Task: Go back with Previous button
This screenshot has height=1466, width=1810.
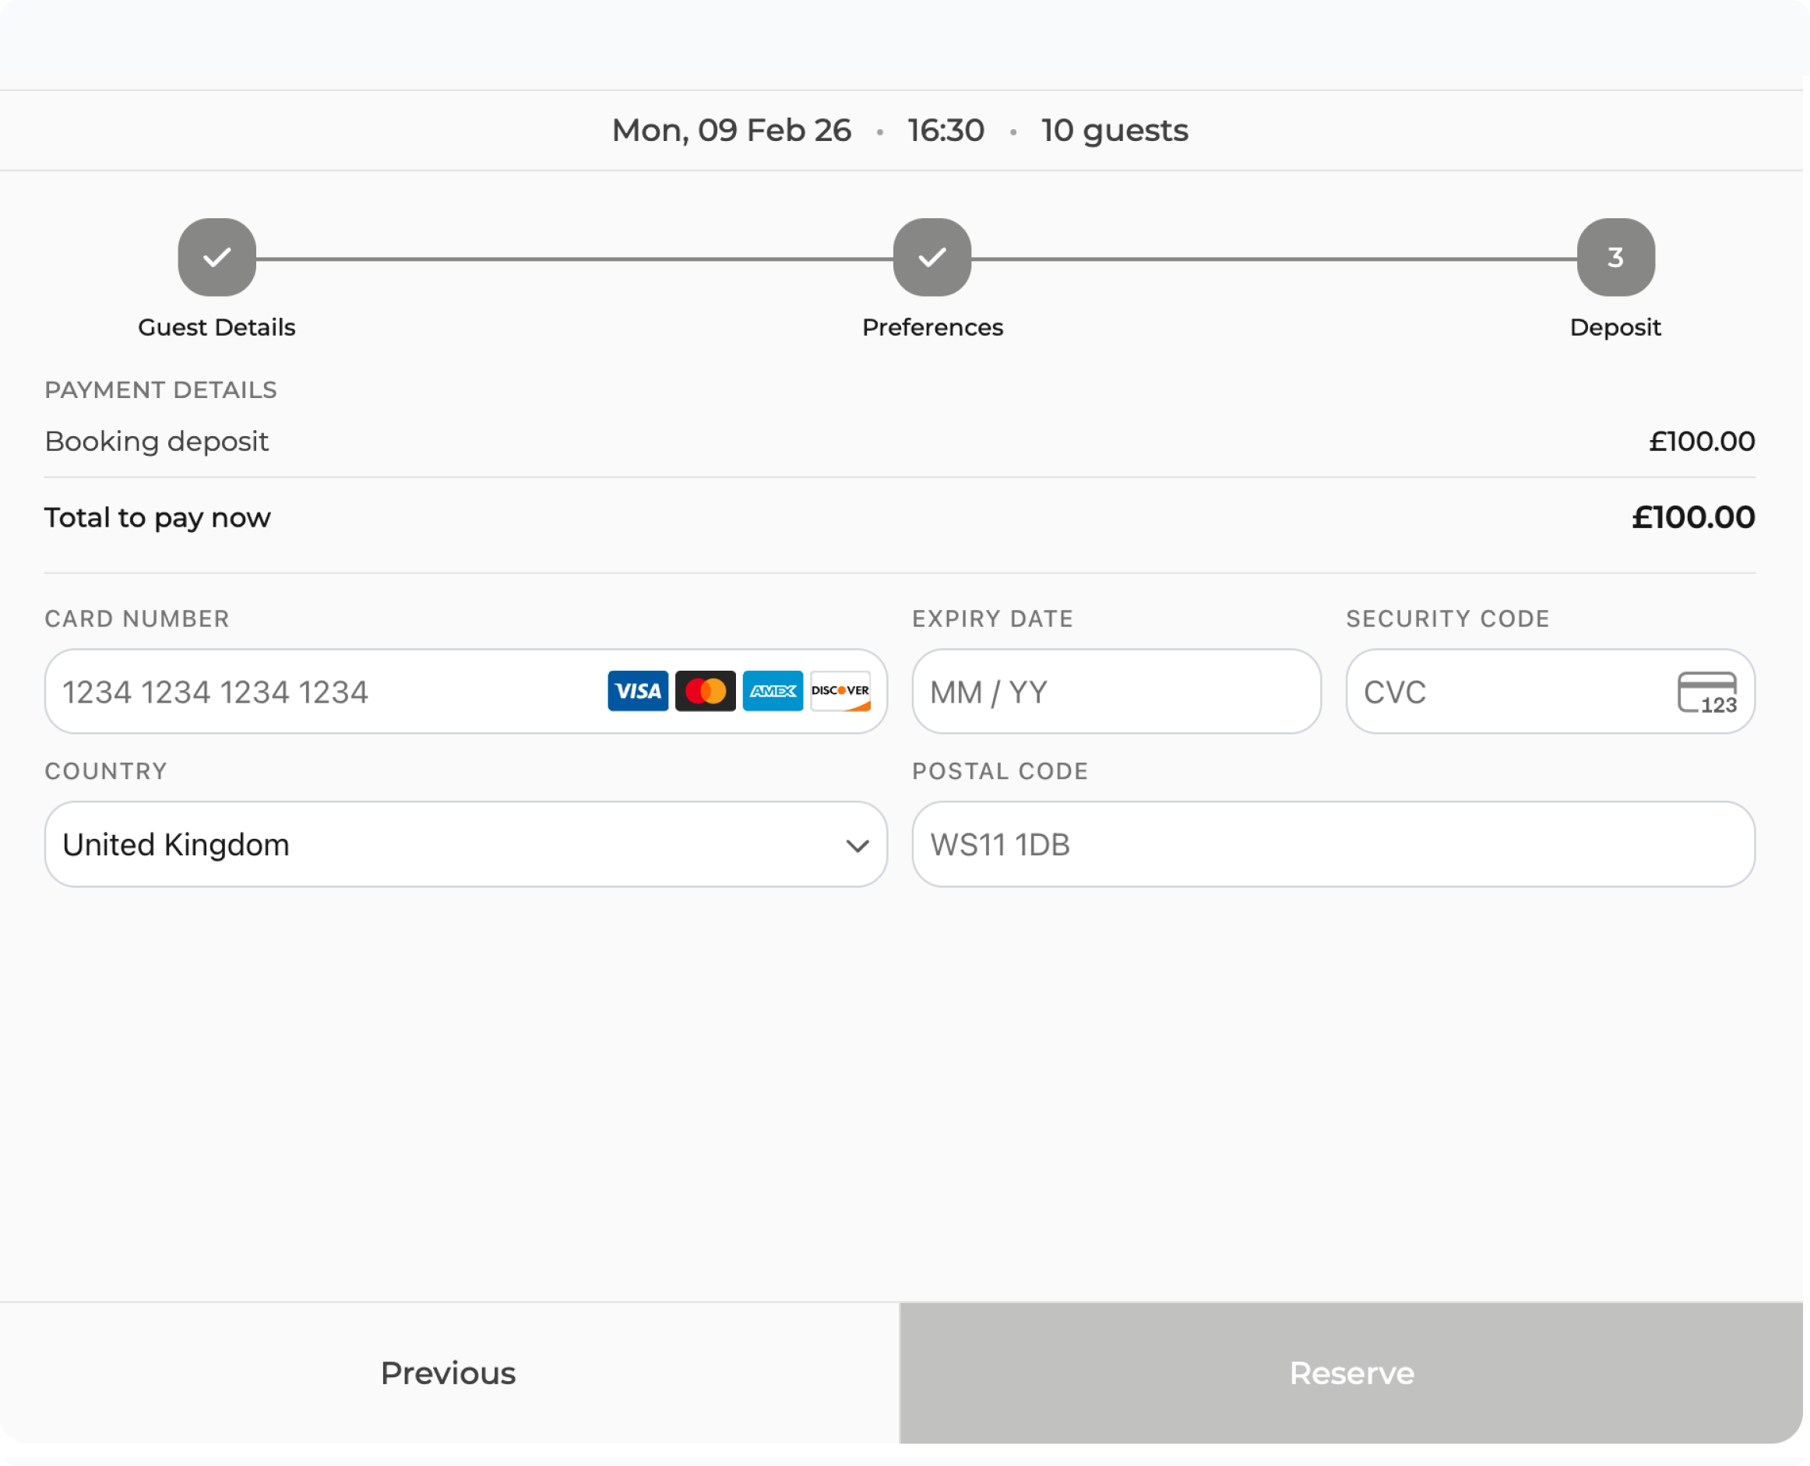Action: [x=449, y=1373]
